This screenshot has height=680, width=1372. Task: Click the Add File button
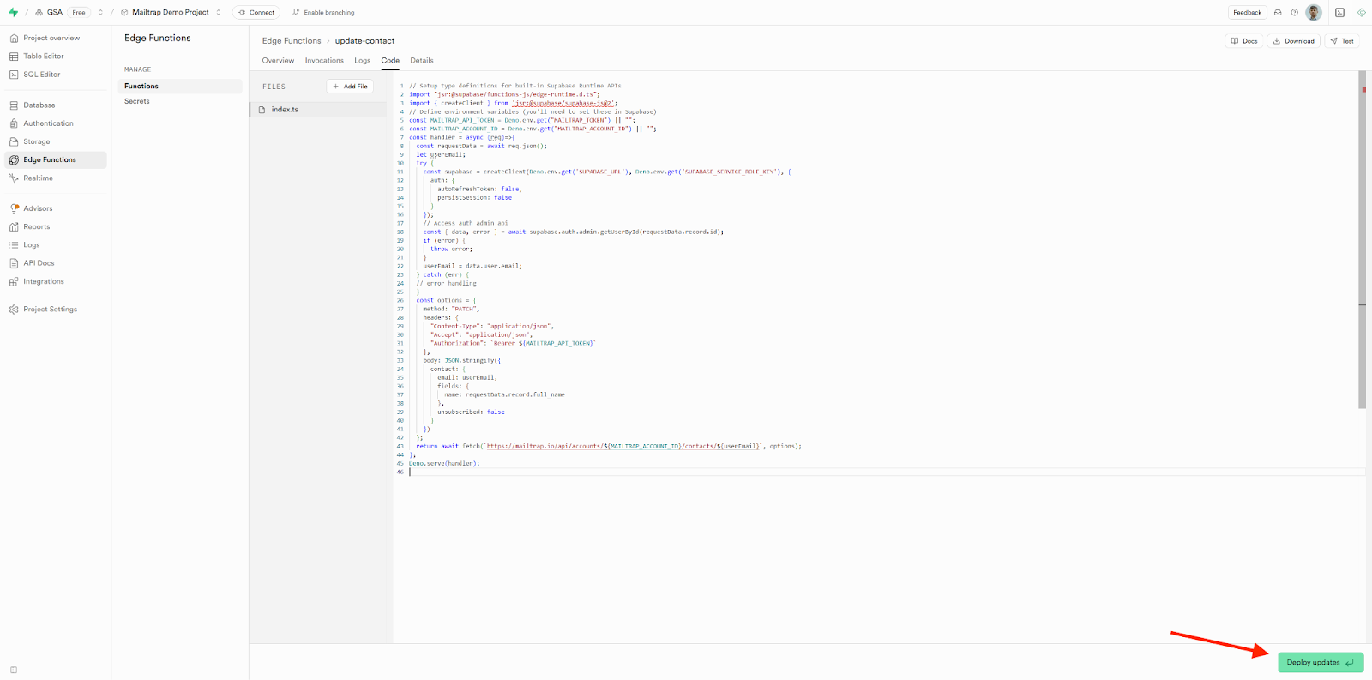coord(350,86)
